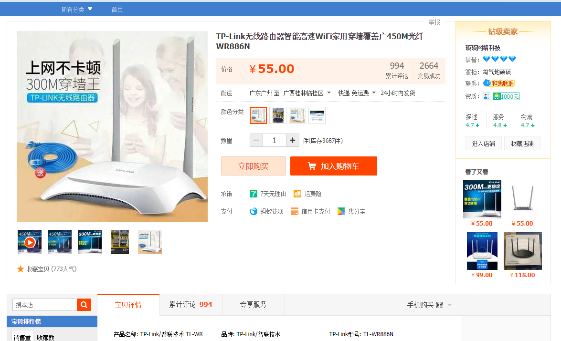
Task: Click the main product image
Action: (112, 126)
